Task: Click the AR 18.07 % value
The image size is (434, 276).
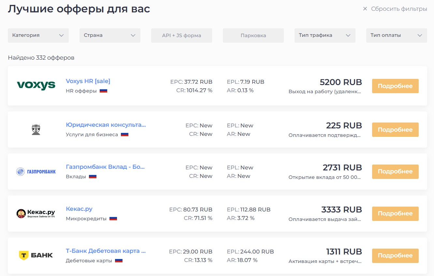Action: pos(247,260)
